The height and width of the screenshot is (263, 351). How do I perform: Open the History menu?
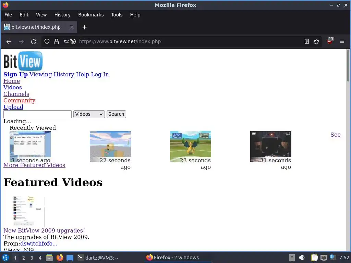pyautogui.click(x=62, y=15)
